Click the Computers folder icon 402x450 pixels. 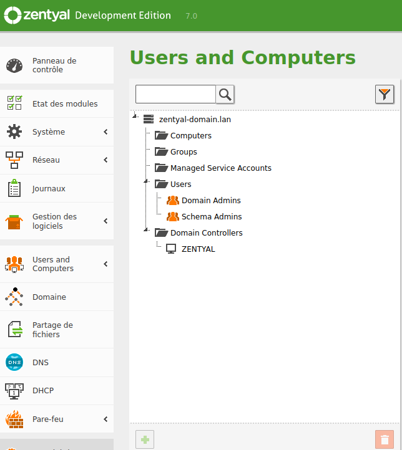pyautogui.click(x=161, y=135)
